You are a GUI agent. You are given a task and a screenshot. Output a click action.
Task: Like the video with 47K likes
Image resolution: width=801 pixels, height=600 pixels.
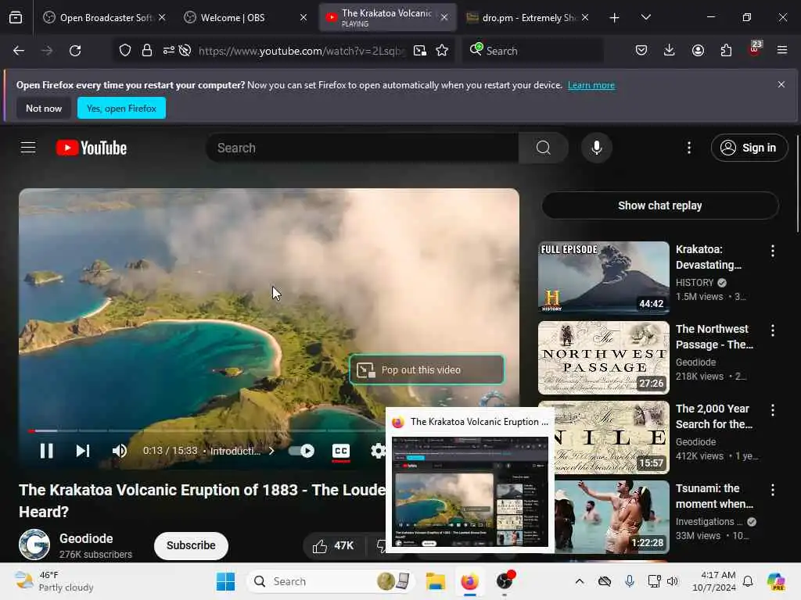pos(333,546)
